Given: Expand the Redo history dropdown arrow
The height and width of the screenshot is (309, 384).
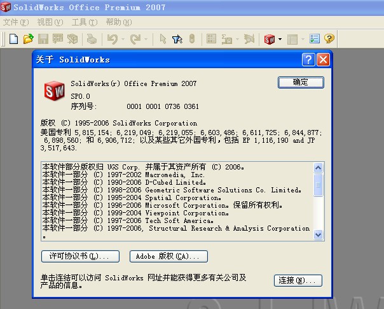Looking at the screenshot, I should click(x=146, y=39).
